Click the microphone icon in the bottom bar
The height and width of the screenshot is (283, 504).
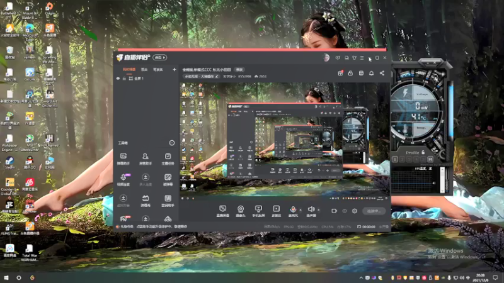tap(293, 209)
